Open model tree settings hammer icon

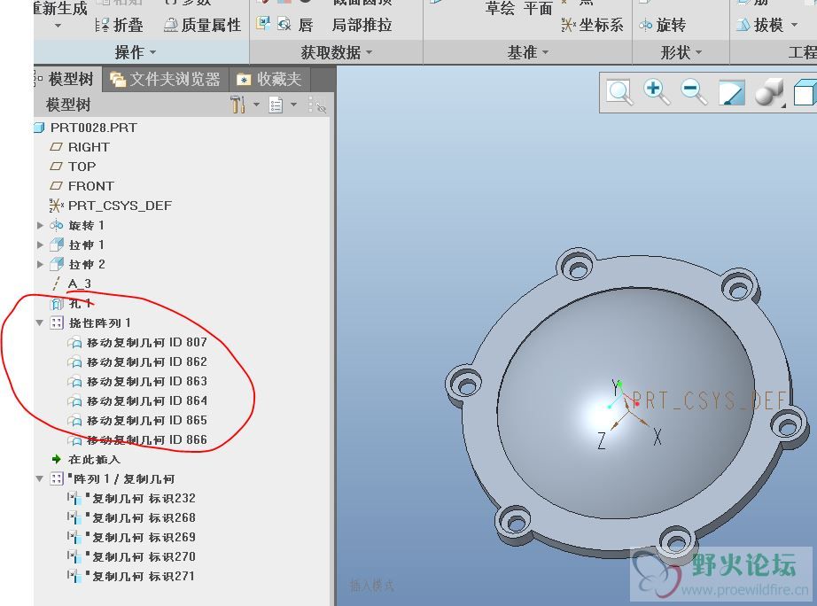coord(237,105)
